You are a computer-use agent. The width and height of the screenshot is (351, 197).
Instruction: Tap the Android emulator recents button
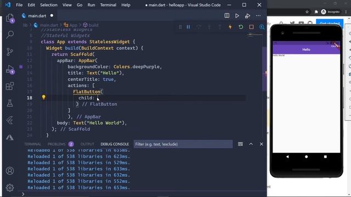[x=325, y=157]
